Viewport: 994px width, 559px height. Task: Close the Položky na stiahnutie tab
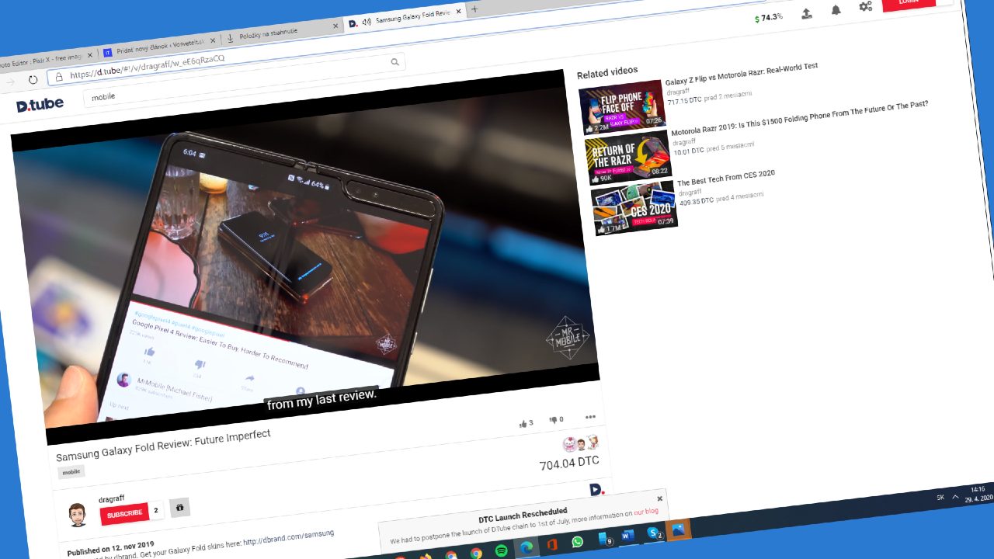click(335, 26)
